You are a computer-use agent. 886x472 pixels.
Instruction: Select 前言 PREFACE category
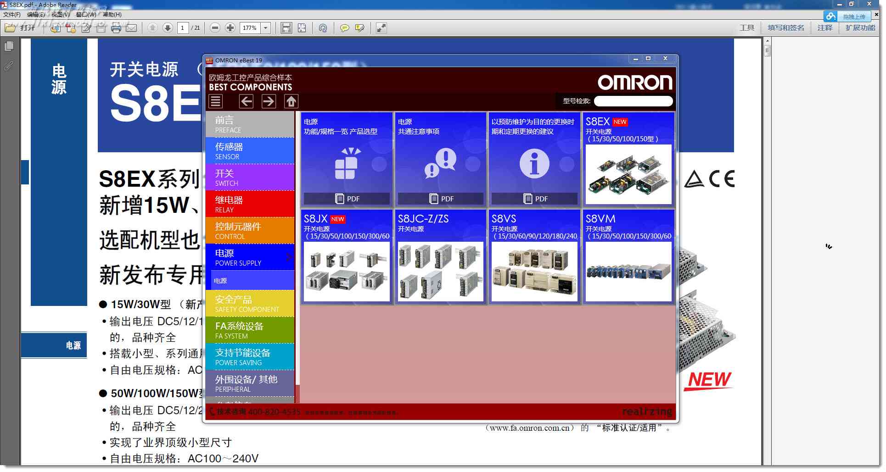(250, 124)
